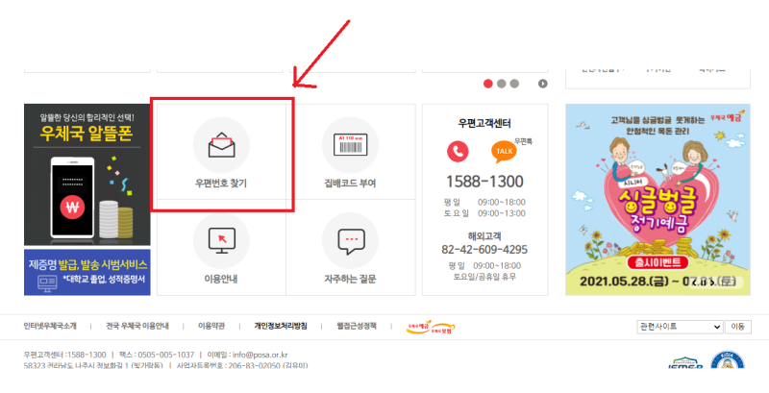Select the second gray carousel dot
This screenshot has width=769, height=393.
pos(501,84)
